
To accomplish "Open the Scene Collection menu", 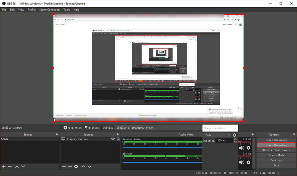I will (x=49, y=10).
